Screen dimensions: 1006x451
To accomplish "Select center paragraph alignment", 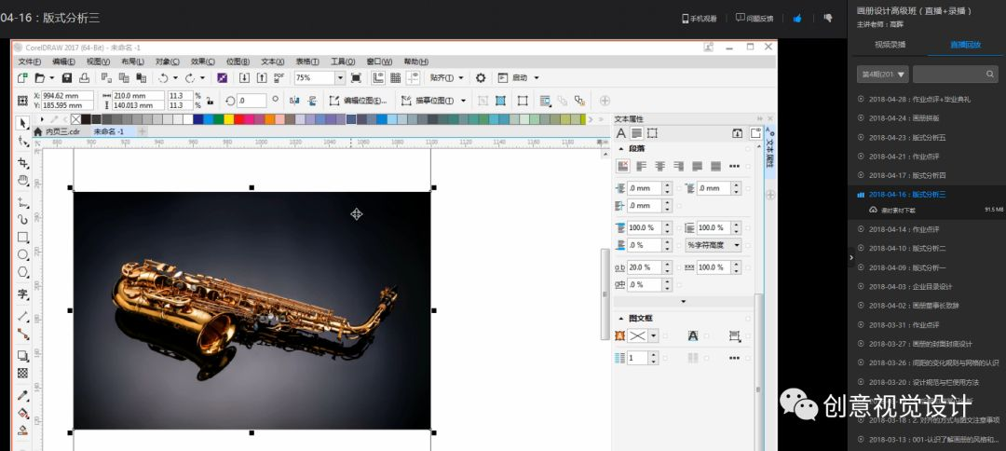I will tap(659, 166).
